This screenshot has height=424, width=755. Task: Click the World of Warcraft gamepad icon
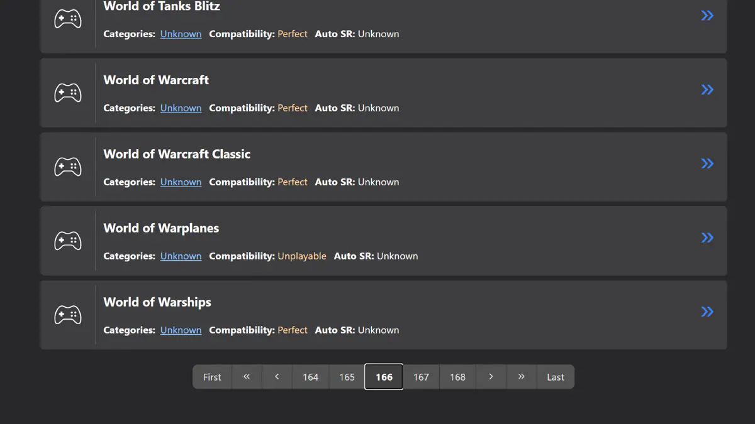coord(67,93)
